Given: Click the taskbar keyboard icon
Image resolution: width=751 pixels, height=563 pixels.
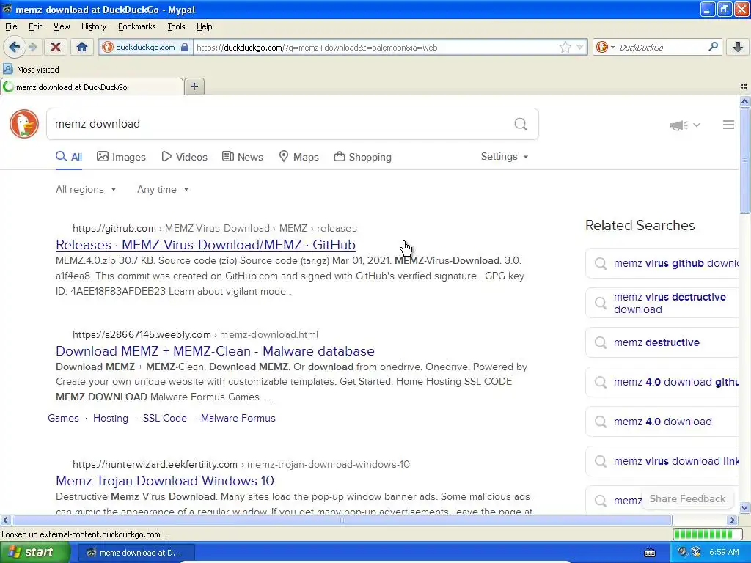Looking at the screenshot, I should pyautogui.click(x=650, y=553).
